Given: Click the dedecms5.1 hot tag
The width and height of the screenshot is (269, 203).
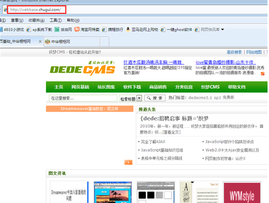Looking at the screenshot, I should (200, 98).
